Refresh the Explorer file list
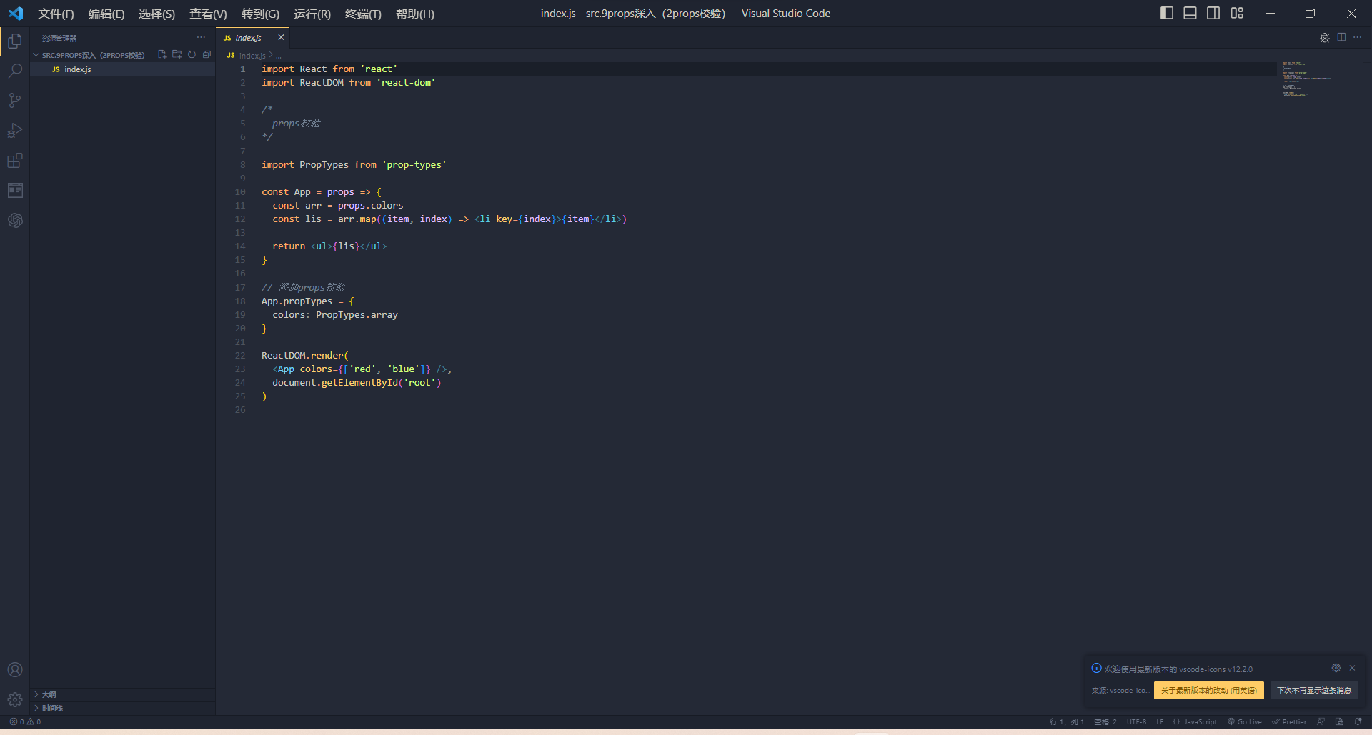This screenshot has height=735, width=1372. (x=192, y=54)
